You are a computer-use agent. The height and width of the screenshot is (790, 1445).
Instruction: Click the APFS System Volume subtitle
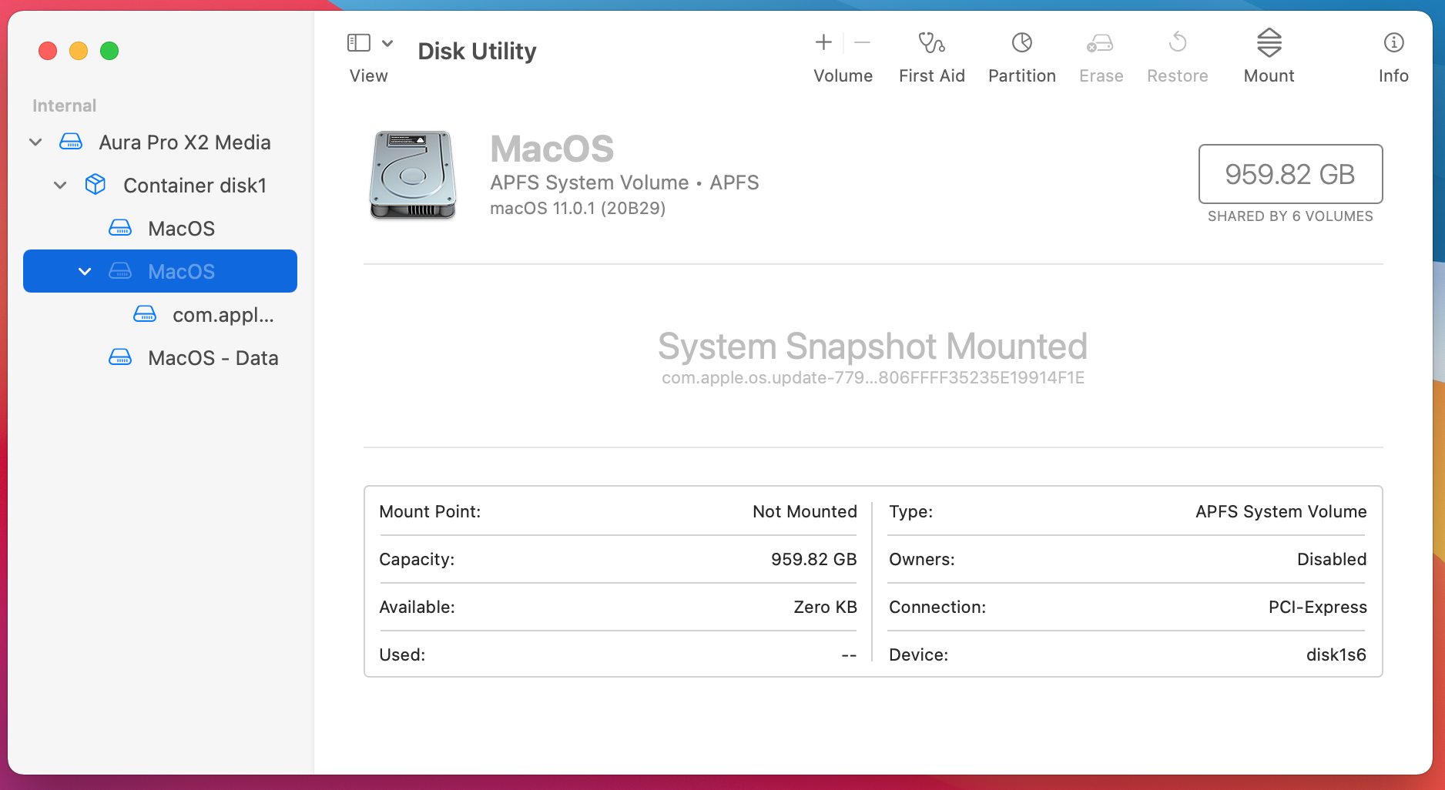click(x=625, y=182)
